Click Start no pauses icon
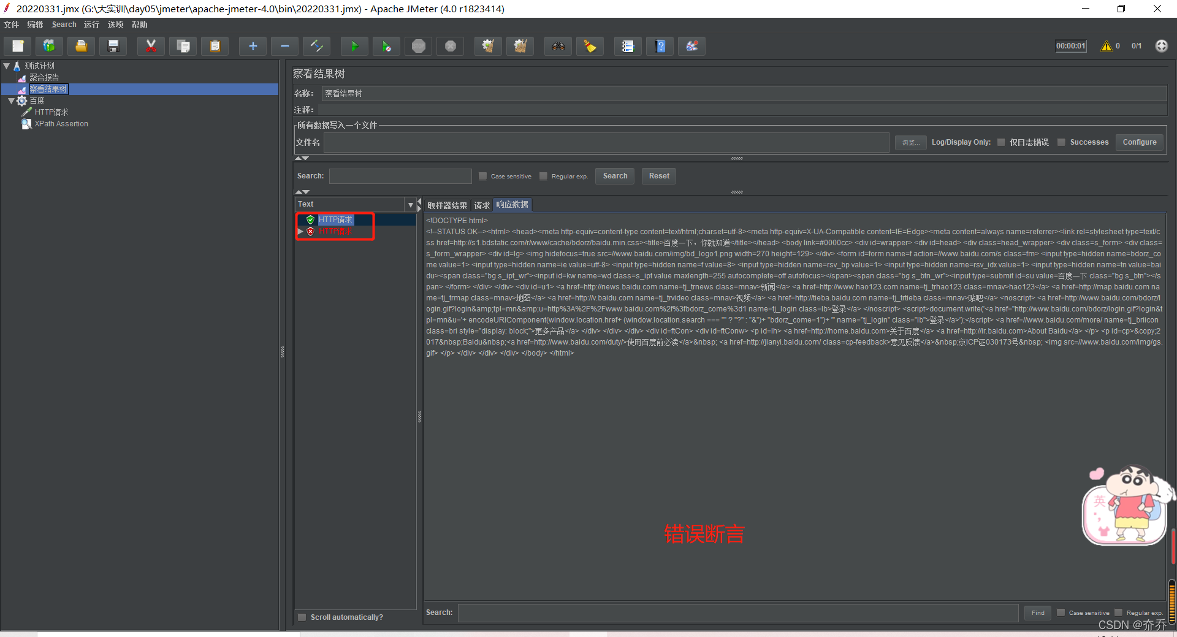This screenshot has height=637, width=1177. pyautogui.click(x=387, y=46)
